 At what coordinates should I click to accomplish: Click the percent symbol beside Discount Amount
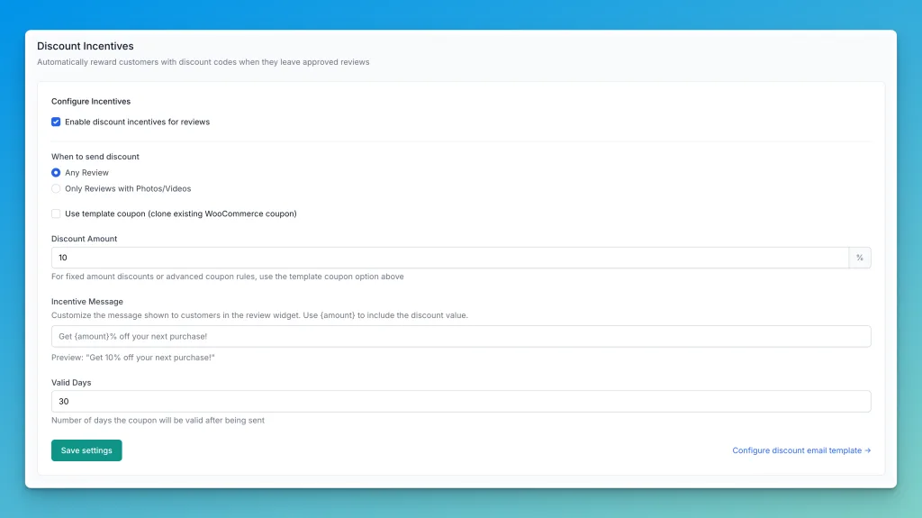pos(860,258)
